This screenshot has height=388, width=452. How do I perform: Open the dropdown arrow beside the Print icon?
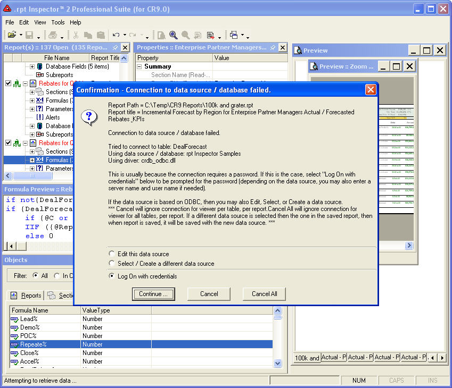(x=62, y=37)
